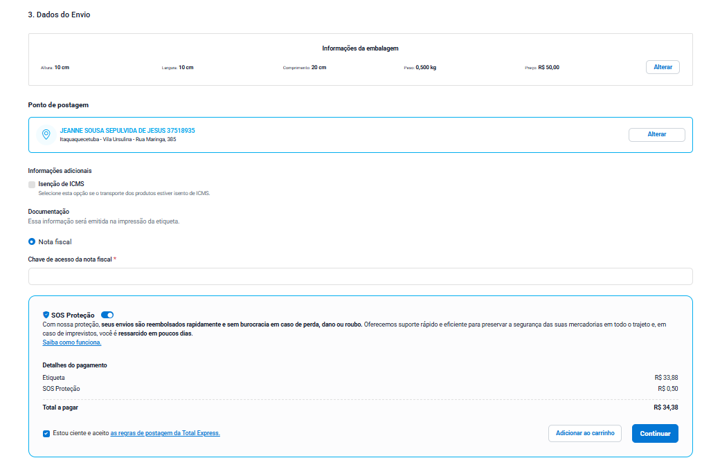Select the Nota fiscal radio option
The width and height of the screenshot is (711, 467).
point(32,242)
